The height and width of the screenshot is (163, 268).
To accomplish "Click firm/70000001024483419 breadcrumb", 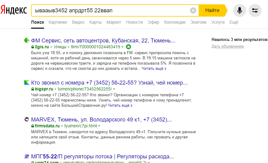I will 95,47.
